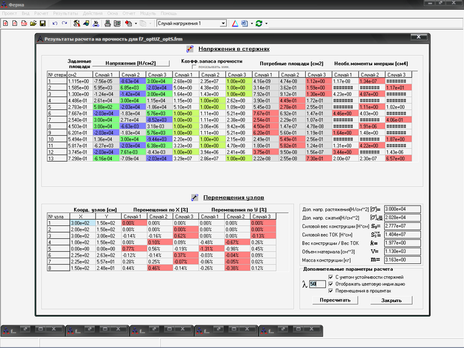
Task: Click the printer icon in toolbar
Action: tap(107, 23)
